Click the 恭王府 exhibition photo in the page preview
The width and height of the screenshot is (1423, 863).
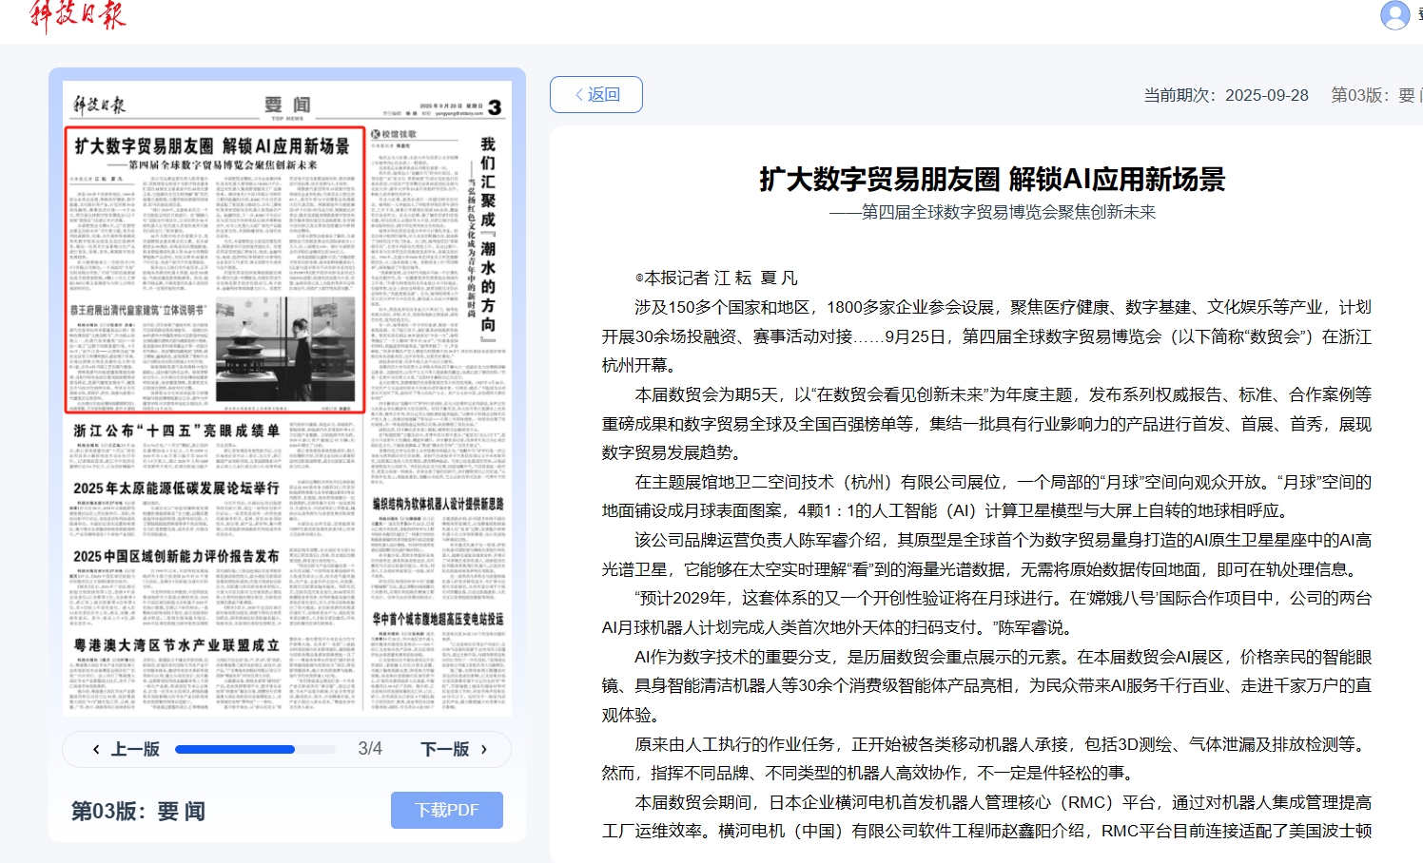[284, 350]
